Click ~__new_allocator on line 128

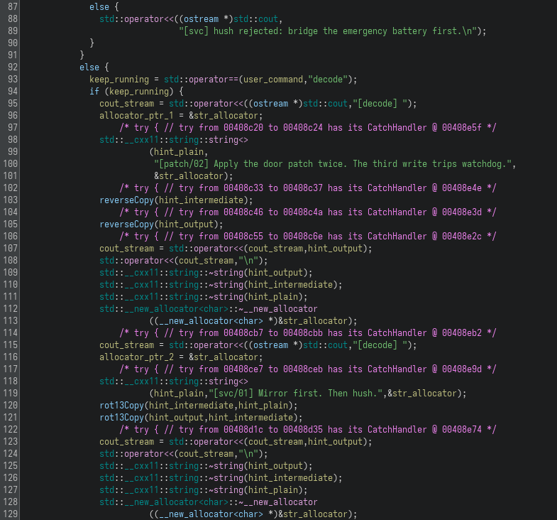pos(277,502)
